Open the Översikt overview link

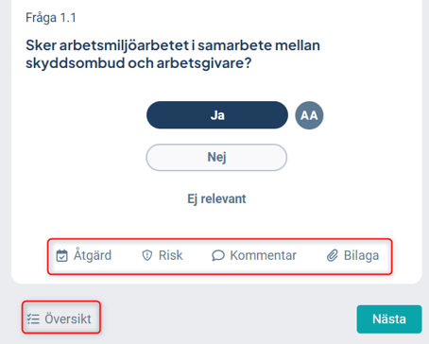point(68,318)
